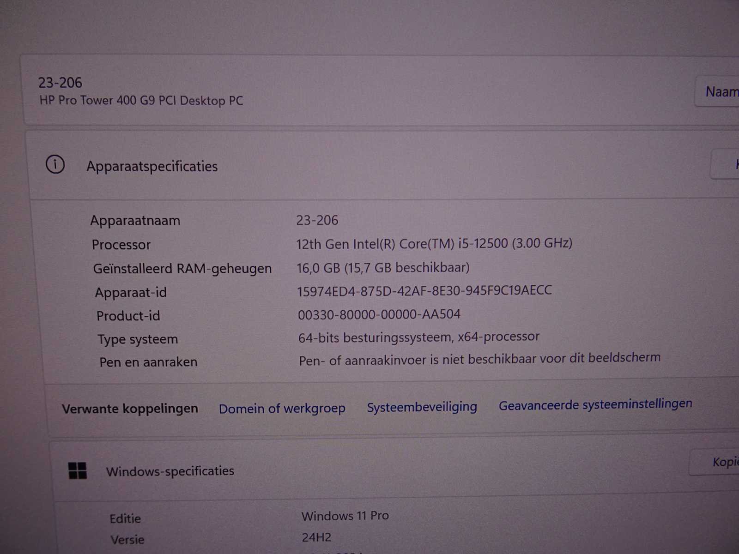This screenshot has height=554, width=739.
Task: Open Geavanceerde systeeminstellingen link
Action: pos(595,404)
